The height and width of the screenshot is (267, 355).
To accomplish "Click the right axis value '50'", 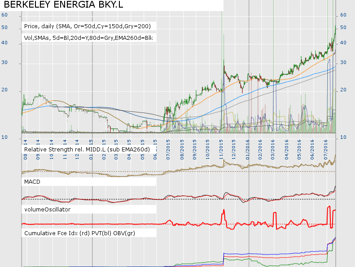I will [x=343, y=27].
